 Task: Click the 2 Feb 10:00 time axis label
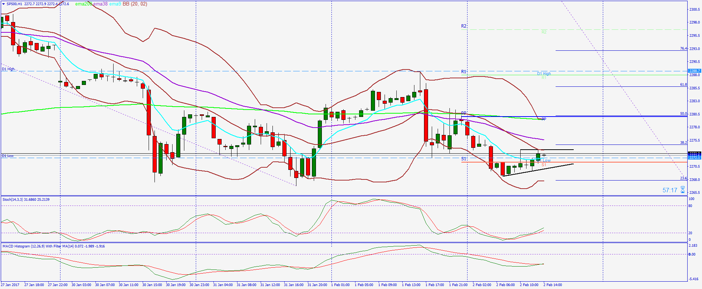pos(529,285)
